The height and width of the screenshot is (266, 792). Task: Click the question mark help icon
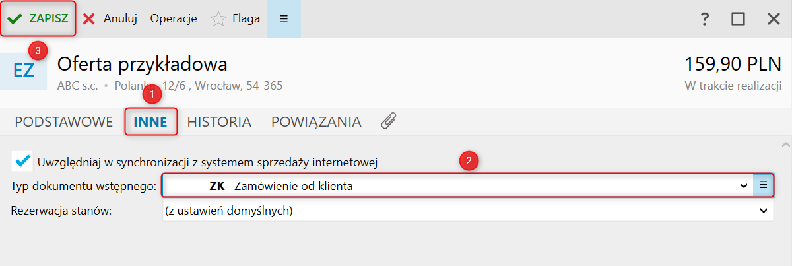click(705, 19)
